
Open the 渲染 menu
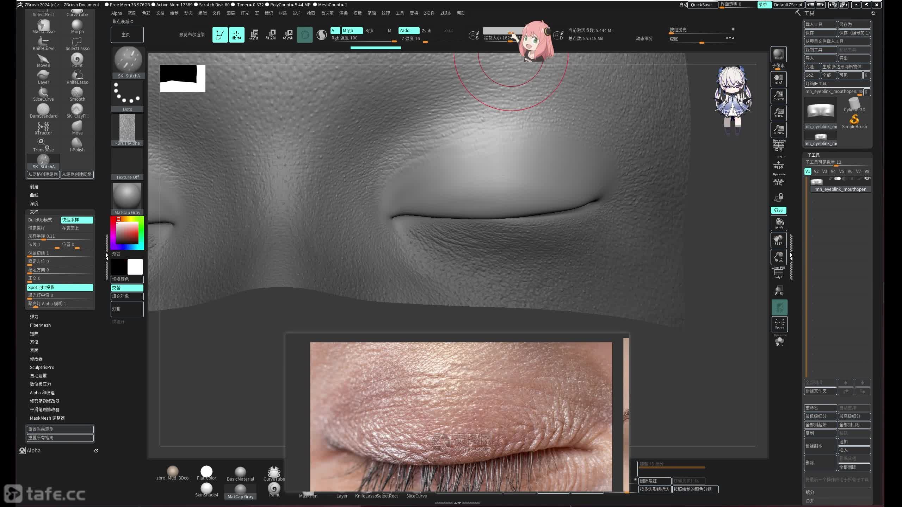(x=343, y=13)
